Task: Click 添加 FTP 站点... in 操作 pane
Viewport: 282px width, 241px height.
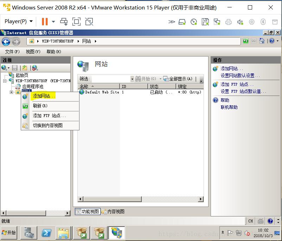Action: point(237,84)
